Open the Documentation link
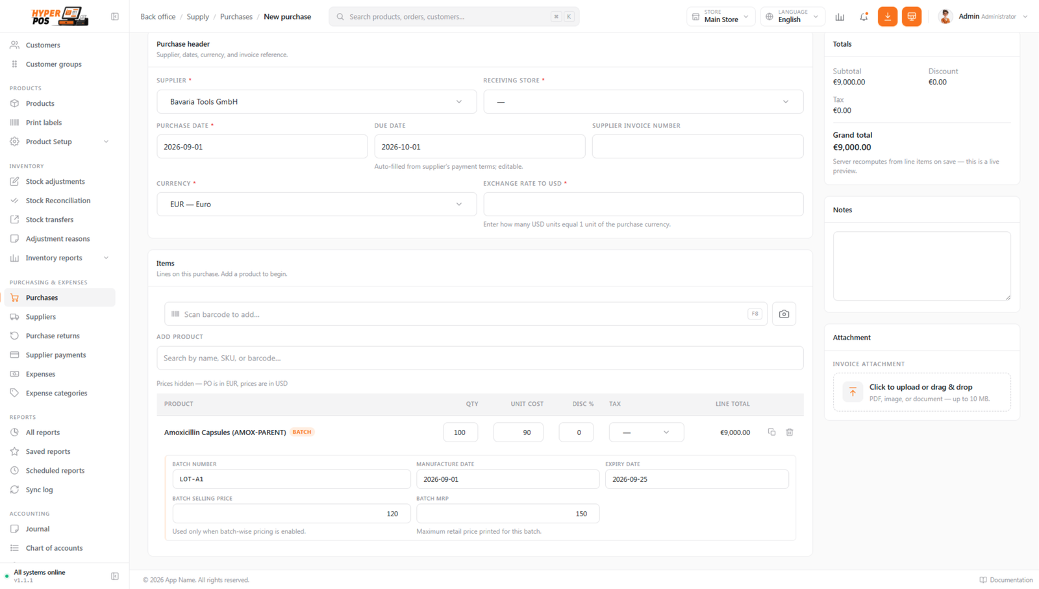1039x589 pixels. [1006, 580]
